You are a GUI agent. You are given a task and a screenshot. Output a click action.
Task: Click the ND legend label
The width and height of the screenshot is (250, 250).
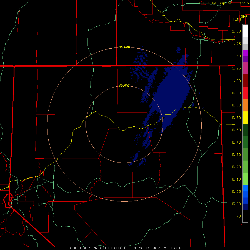pos(239,216)
